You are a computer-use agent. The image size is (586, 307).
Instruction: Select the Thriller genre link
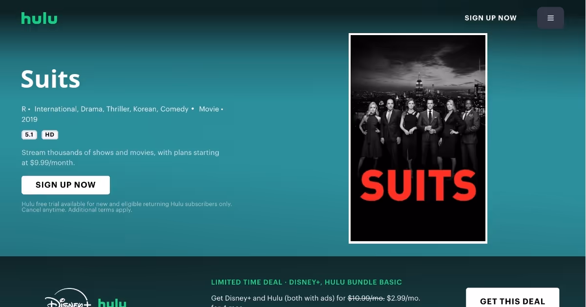pos(119,109)
